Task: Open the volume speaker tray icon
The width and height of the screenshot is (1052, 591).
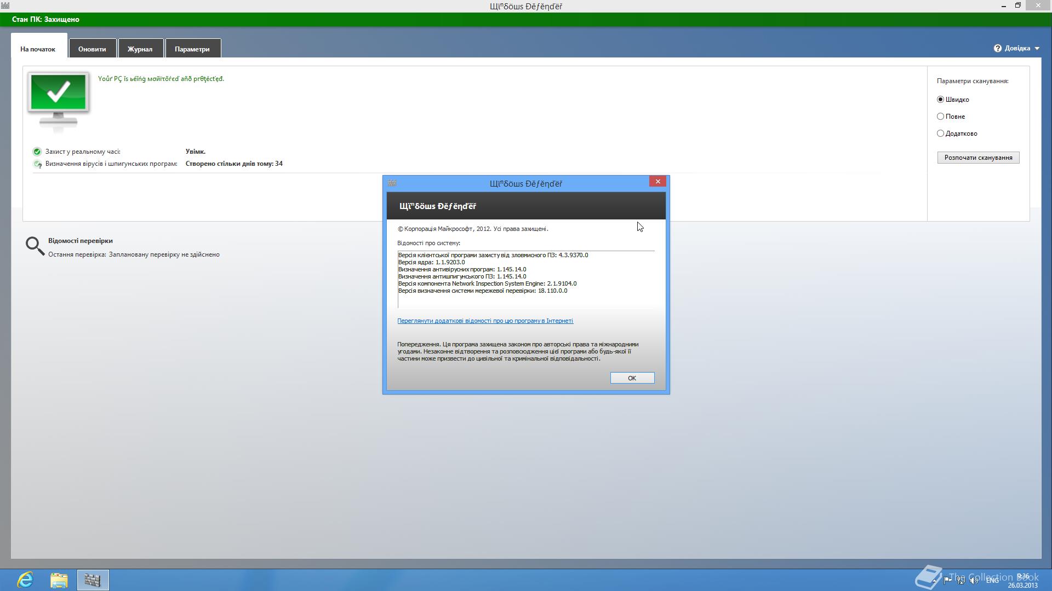Action: (974, 580)
